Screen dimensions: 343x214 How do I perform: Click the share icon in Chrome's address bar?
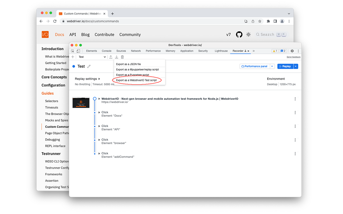[x=253, y=21]
